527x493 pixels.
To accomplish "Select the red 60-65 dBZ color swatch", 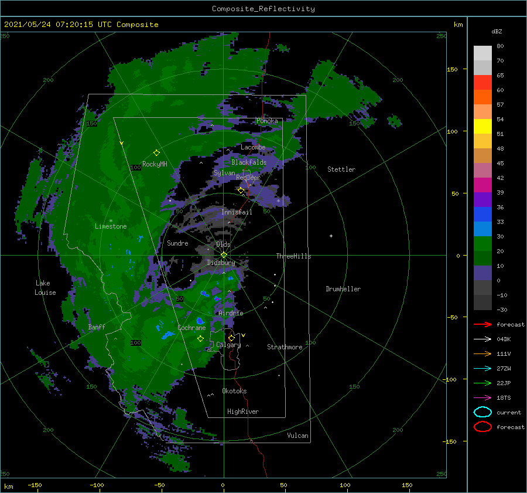I will pos(482,83).
